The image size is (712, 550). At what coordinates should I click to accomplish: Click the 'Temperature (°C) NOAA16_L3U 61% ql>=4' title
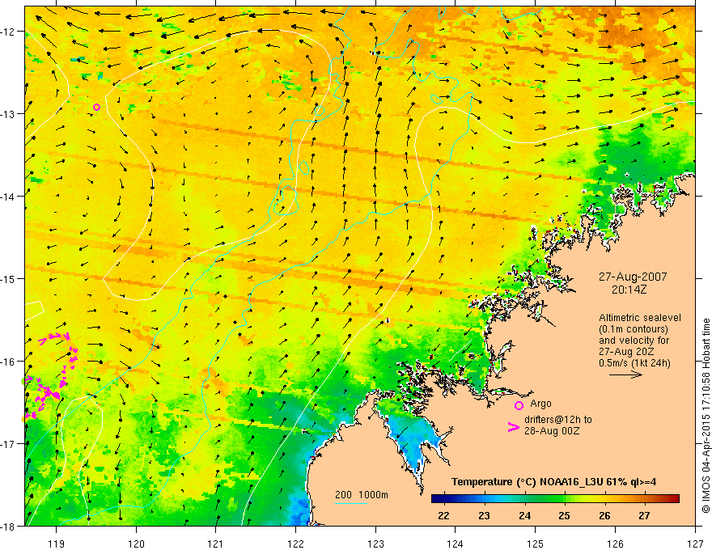point(553,482)
